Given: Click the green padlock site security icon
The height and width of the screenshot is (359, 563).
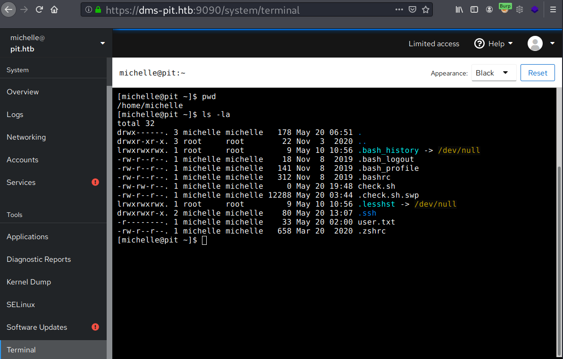Looking at the screenshot, I should pyautogui.click(x=98, y=10).
